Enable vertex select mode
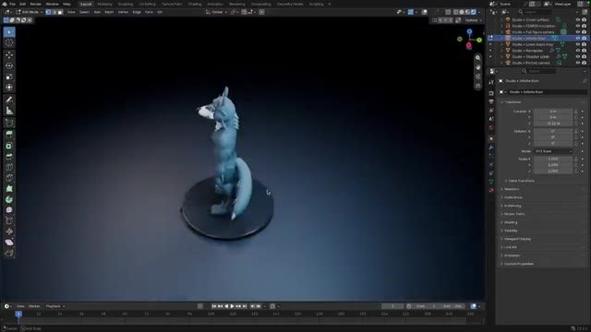Viewport: 591px width, 332px height. tap(48, 12)
